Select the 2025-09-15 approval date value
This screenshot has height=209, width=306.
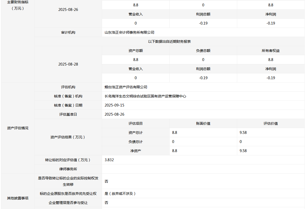(114, 105)
